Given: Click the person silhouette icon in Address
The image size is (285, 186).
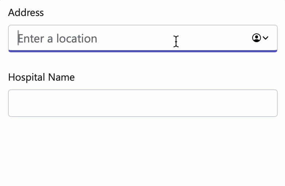Looking at the screenshot, I should coord(257,38).
